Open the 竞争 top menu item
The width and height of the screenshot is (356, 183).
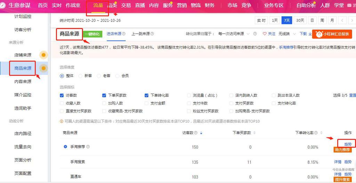pyautogui.click(x=246, y=5)
